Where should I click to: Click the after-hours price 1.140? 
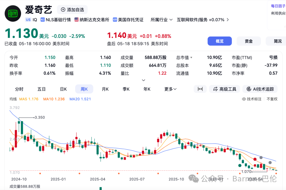(x=117, y=35)
